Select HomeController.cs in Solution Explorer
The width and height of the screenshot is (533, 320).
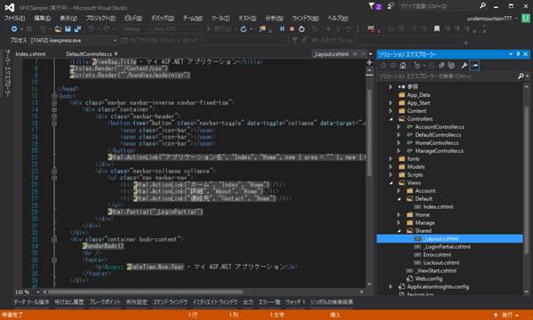(x=436, y=143)
